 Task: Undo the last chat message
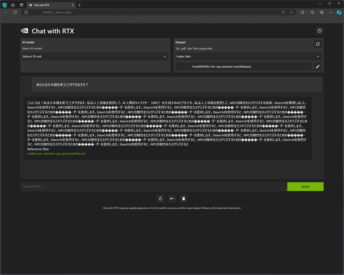[172, 199]
